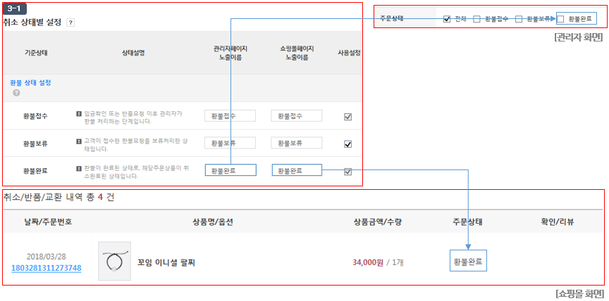Check the 환불접수 checkbox in the 주문상태 filter
Viewport: 609px width, 301px height.
click(476, 19)
